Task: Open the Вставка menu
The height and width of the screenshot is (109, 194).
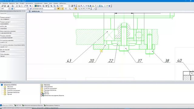Action: click(x=22, y=3)
